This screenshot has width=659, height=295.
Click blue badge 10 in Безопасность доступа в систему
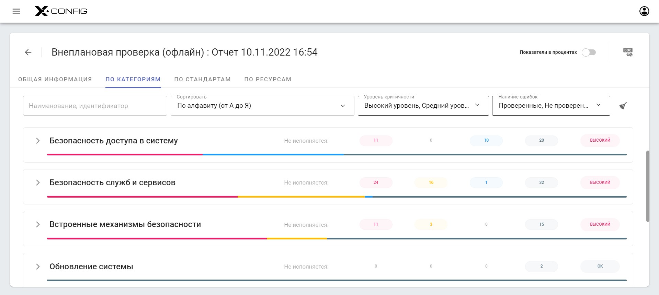tap(486, 140)
